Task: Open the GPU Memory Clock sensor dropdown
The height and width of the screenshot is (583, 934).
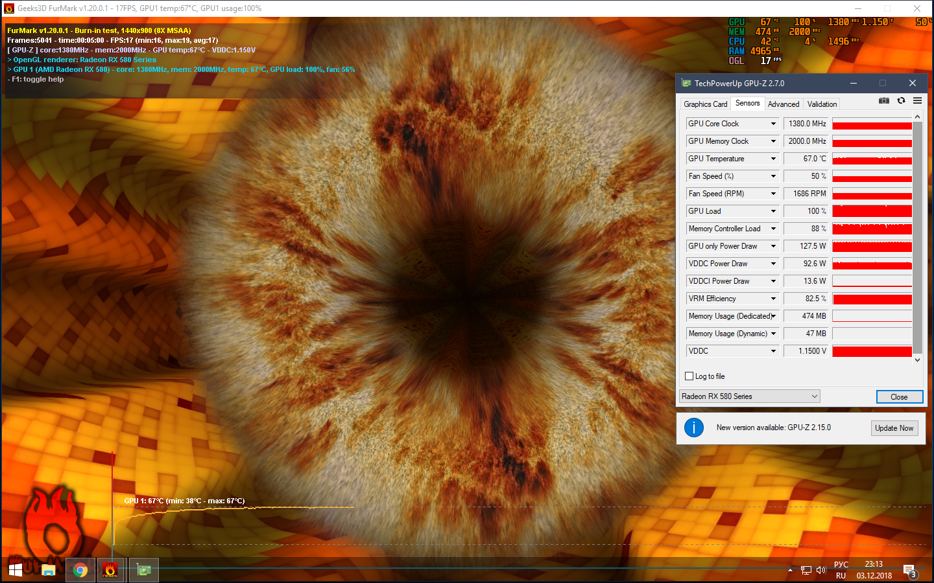Action: coord(773,141)
